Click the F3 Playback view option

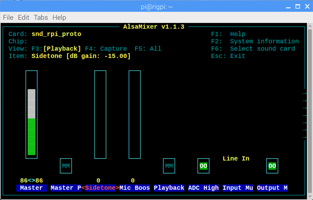pos(56,49)
